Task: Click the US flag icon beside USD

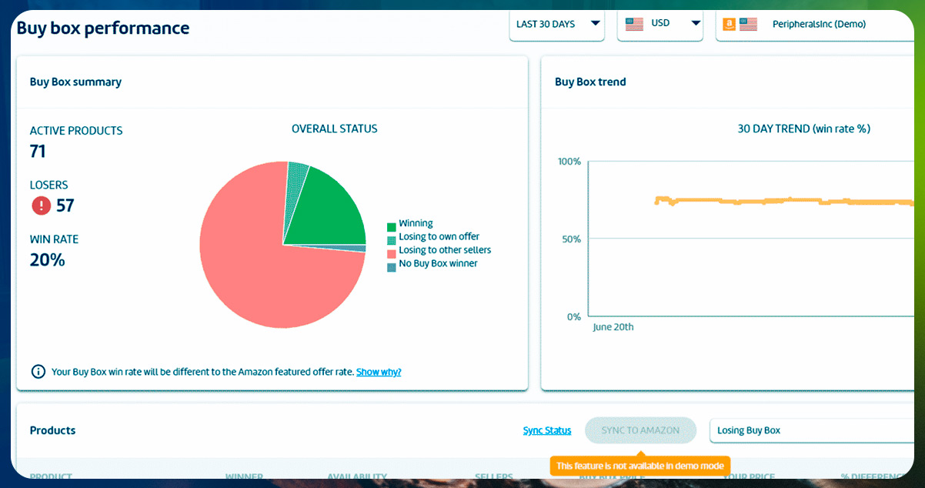Action: [634, 24]
